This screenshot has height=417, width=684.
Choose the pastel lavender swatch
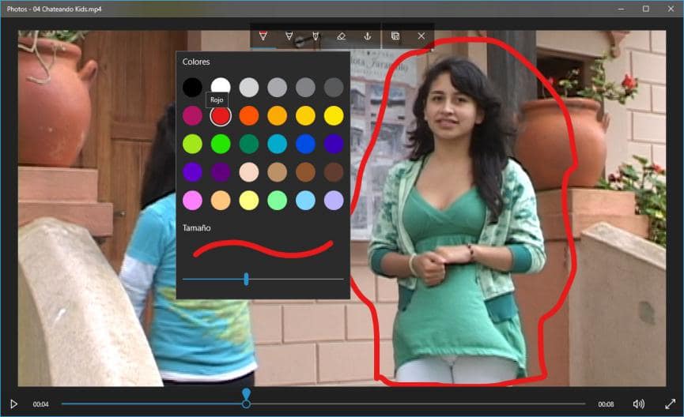(x=334, y=201)
